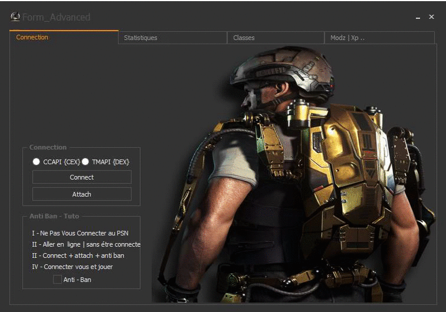Click 'II - Connect + attach + anti ban'
The width and height of the screenshot is (446, 312).
point(78,255)
